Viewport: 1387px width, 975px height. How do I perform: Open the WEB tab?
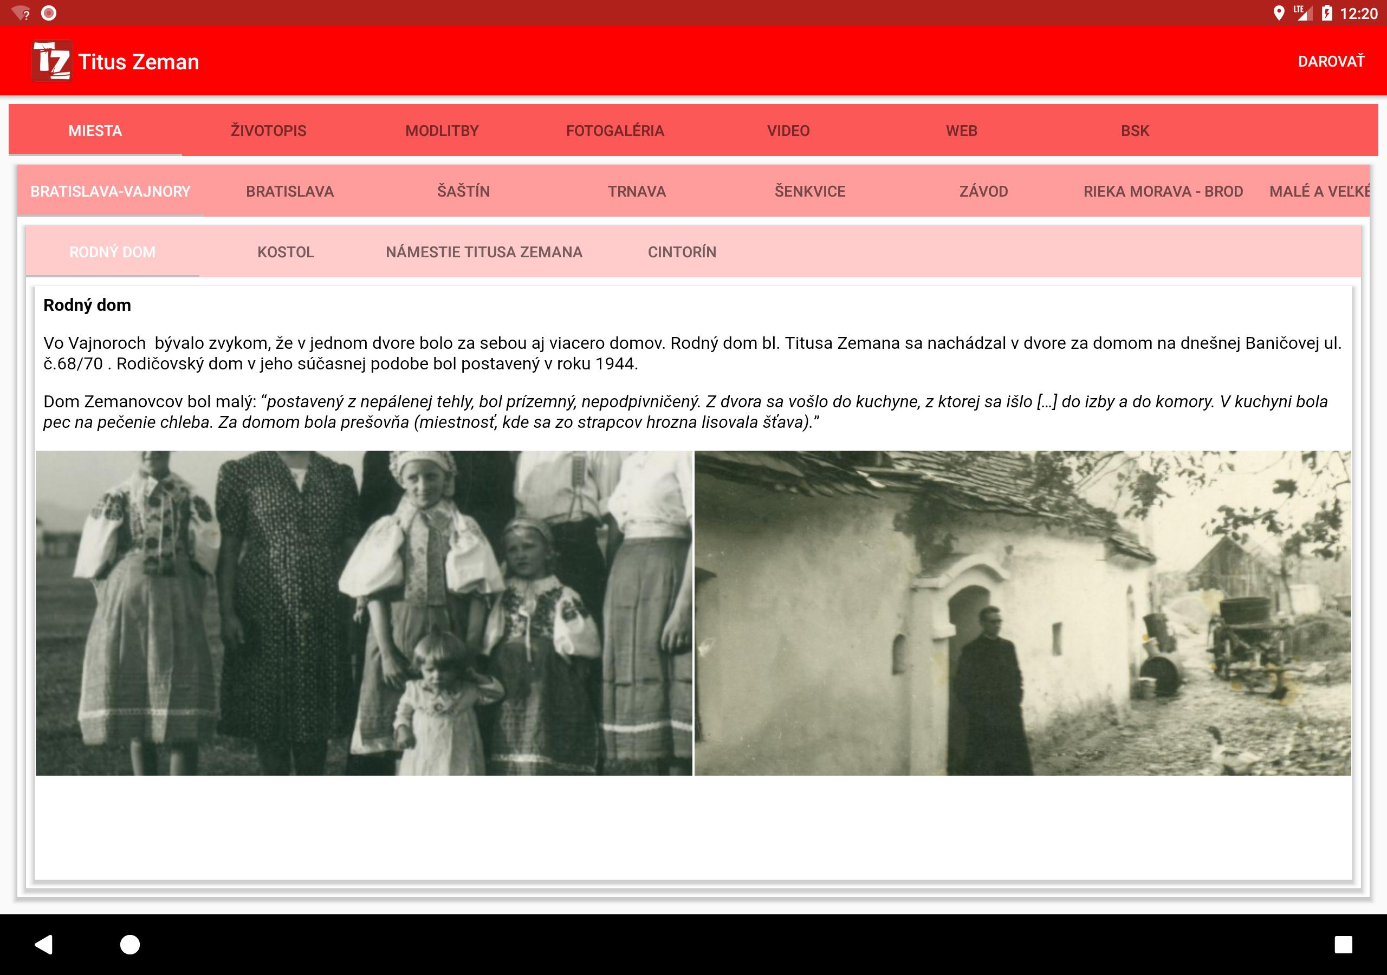click(962, 131)
